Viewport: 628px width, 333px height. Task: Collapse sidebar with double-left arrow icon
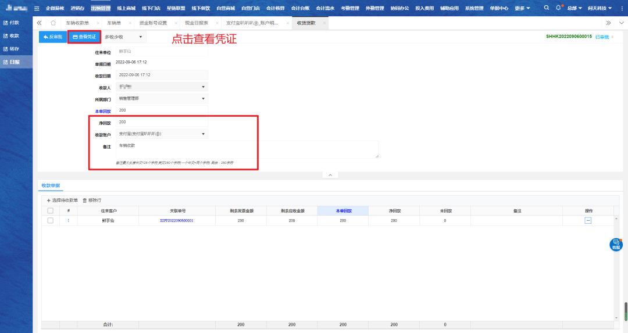tap(39, 23)
